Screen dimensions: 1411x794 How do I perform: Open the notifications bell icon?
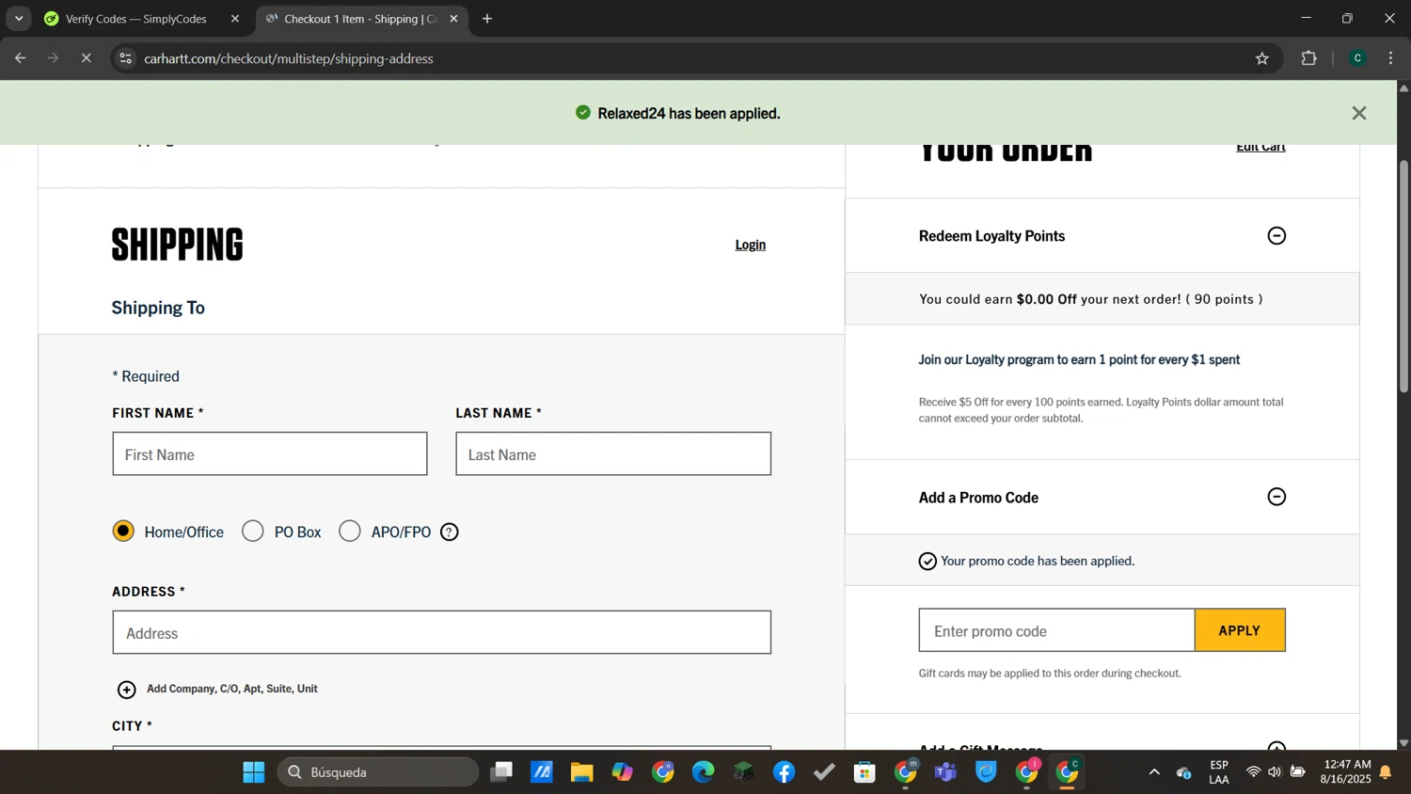coord(1386,772)
